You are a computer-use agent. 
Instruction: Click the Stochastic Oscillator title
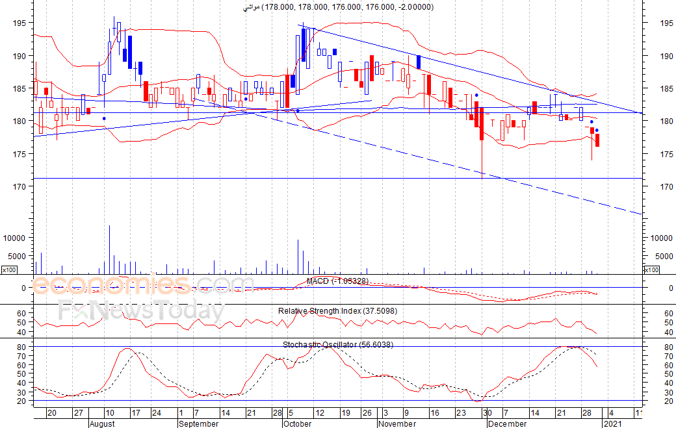click(337, 344)
